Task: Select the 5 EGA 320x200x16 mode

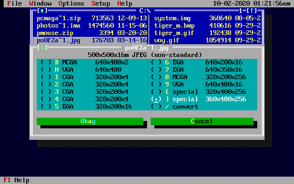Action: [x=86, y=106]
